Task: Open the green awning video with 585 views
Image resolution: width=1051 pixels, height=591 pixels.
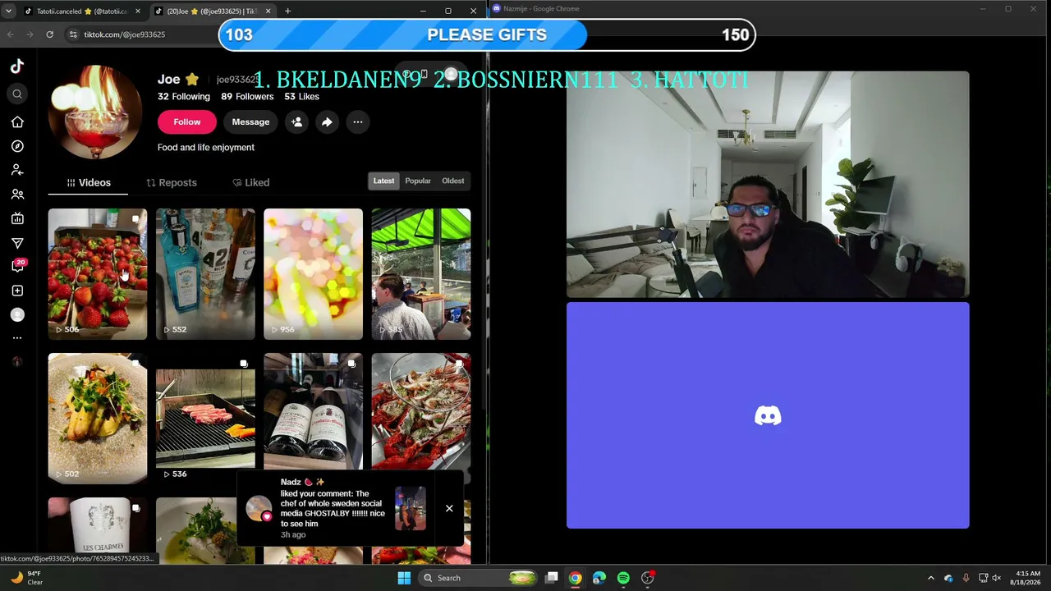Action: point(421,274)
